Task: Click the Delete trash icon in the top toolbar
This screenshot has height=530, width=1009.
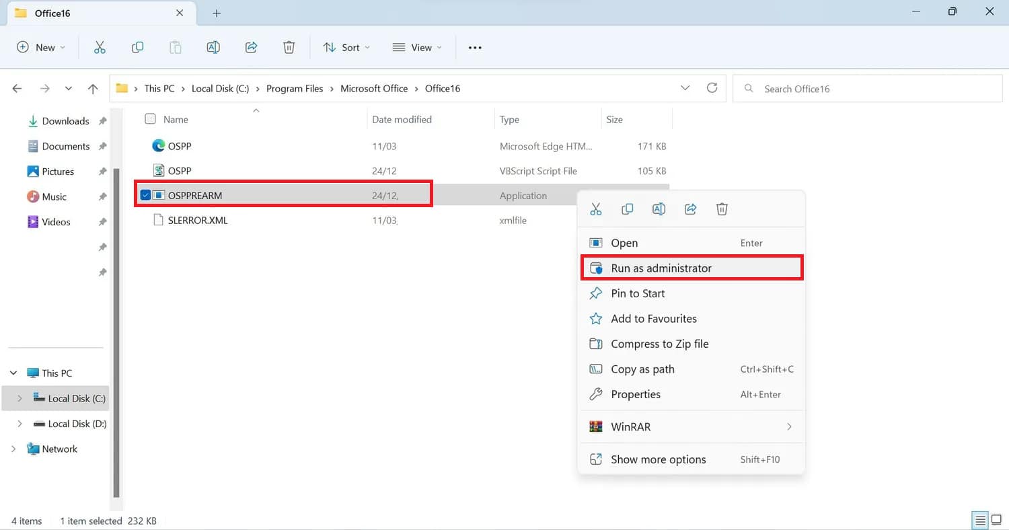Action: click(289, 47)
